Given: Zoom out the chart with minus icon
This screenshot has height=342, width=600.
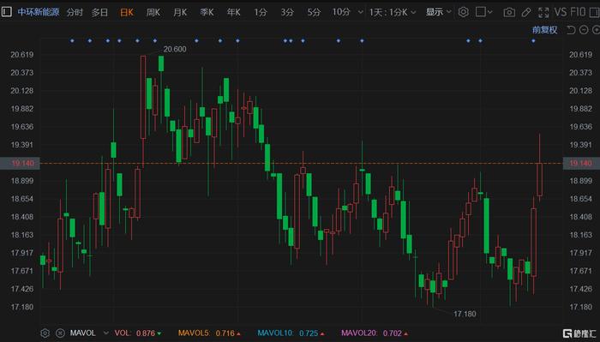Looking at the screenshot, I should tap(584, 30).
